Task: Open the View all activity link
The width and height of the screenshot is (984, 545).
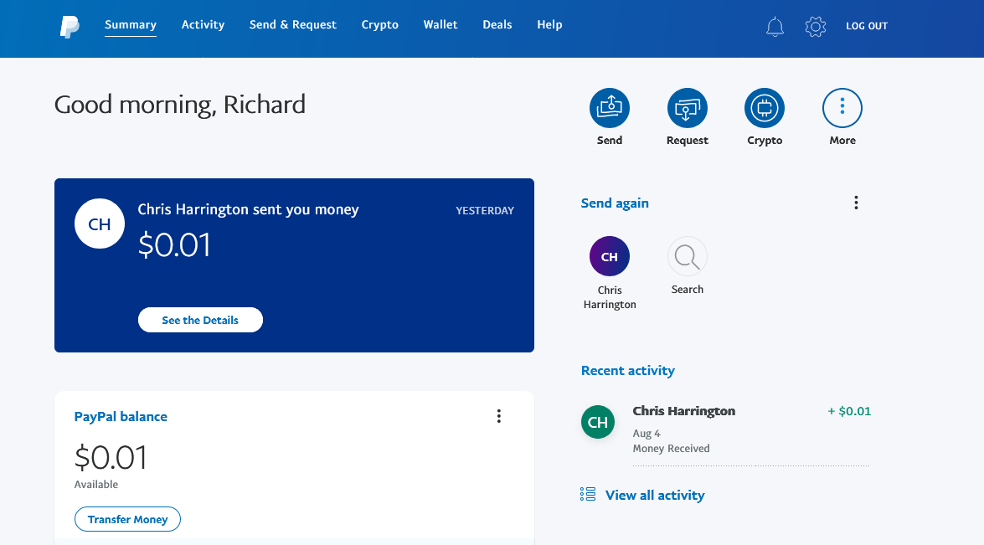Action: tap(655, 496)
